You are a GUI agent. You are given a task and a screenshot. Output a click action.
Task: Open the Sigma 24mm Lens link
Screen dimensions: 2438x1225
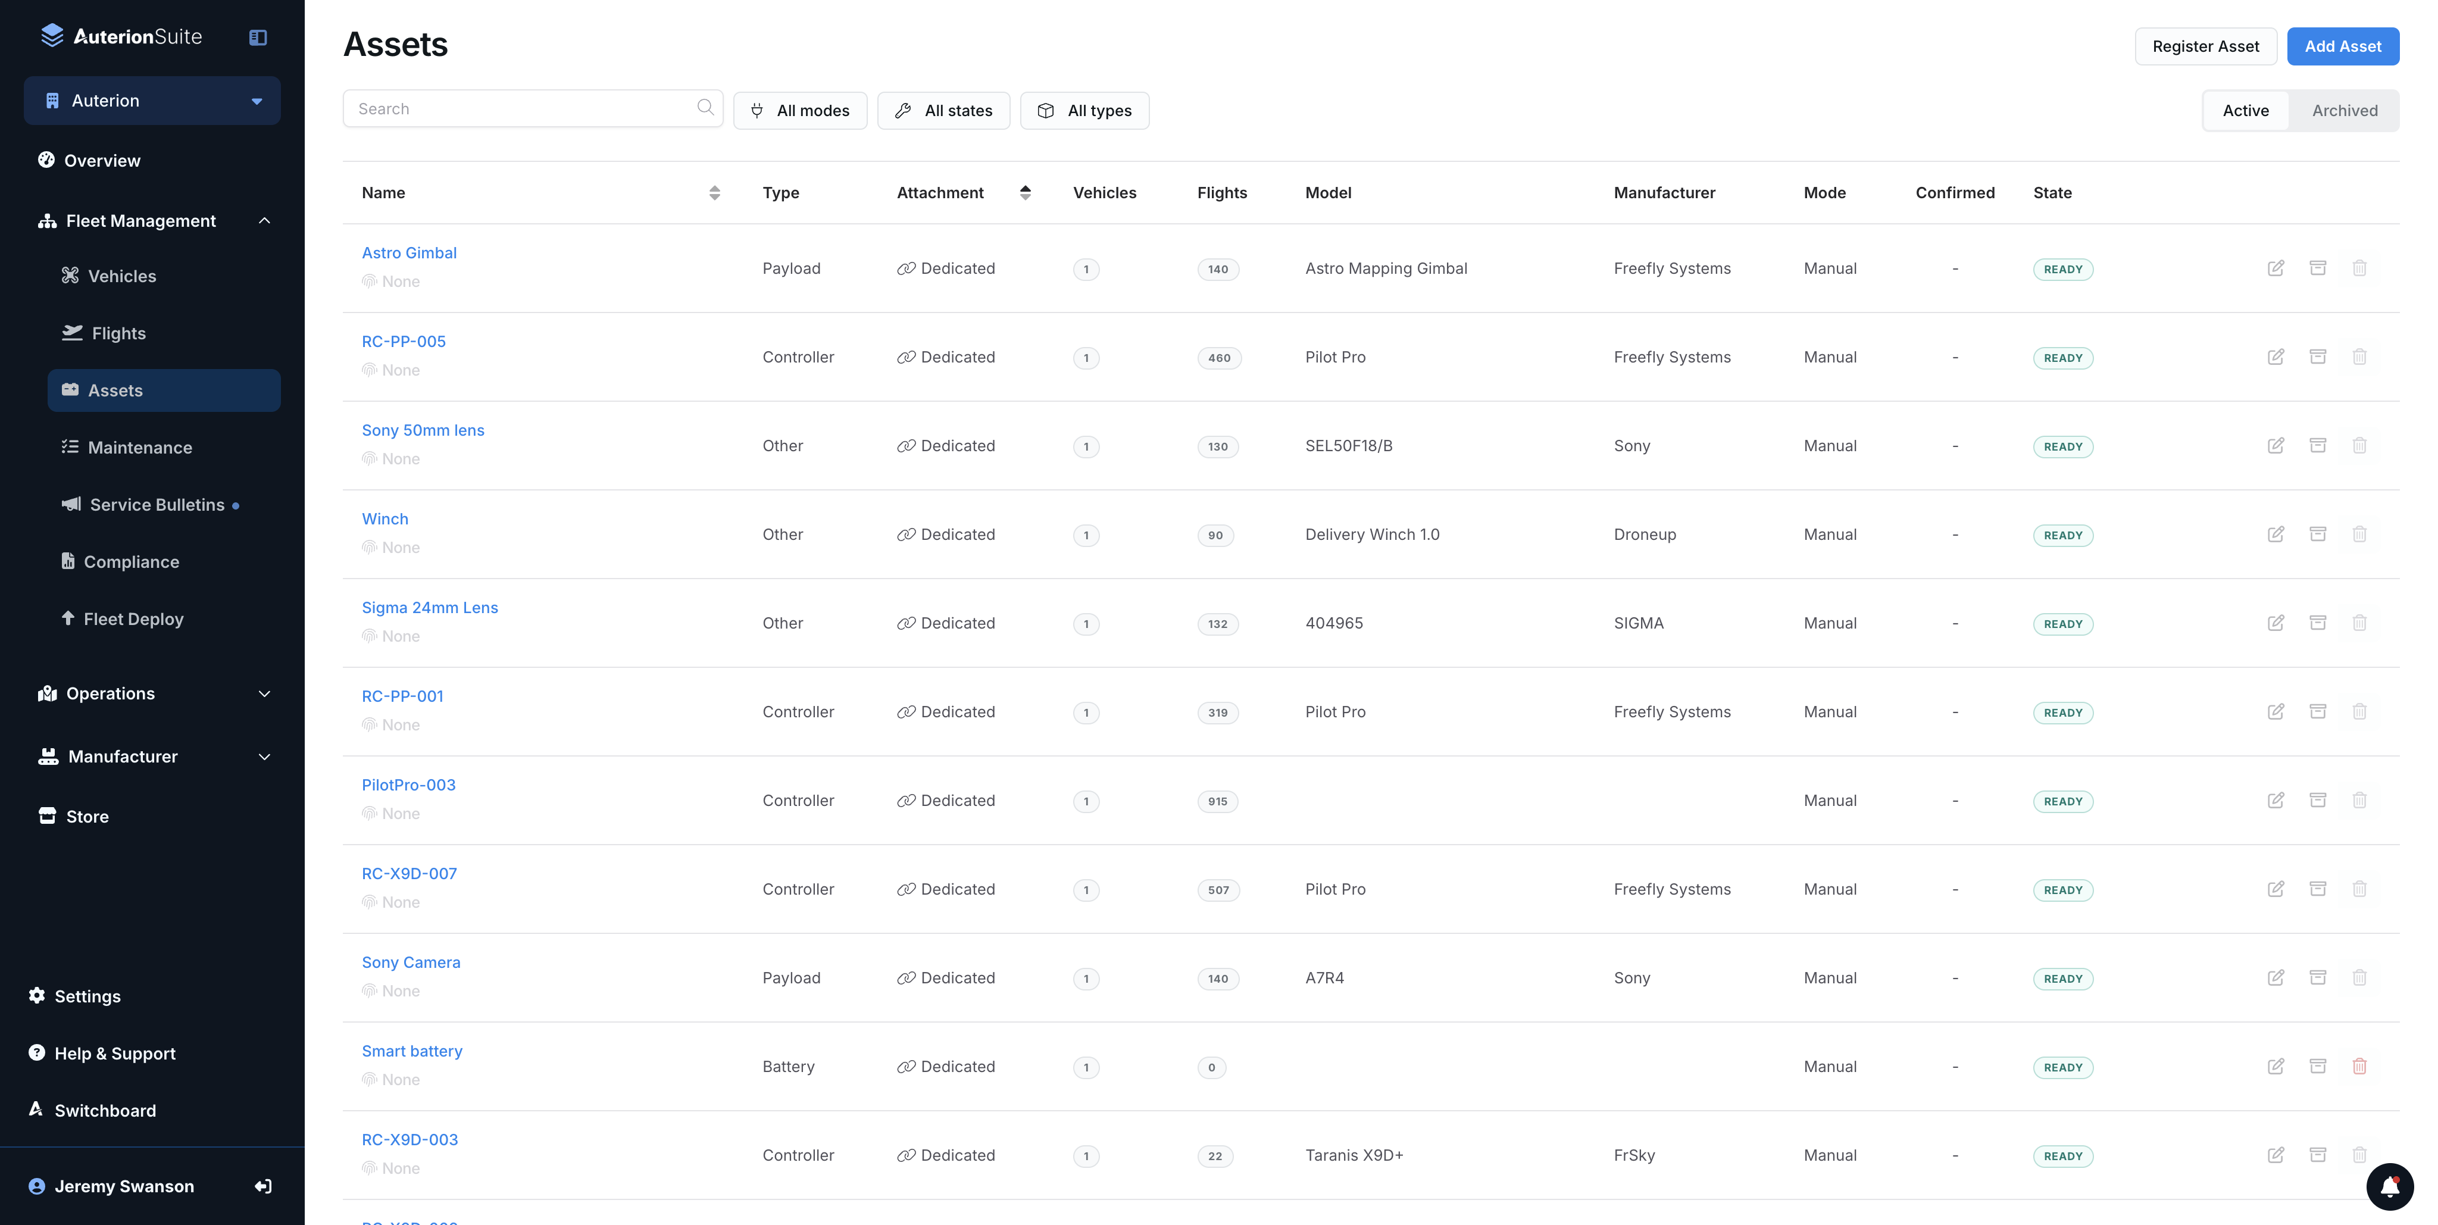pos(430,607)
